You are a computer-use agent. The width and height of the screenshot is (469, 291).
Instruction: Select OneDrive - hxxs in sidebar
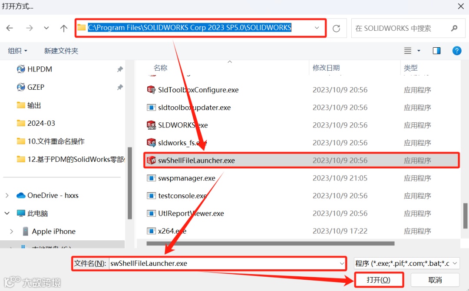coord(48,196)
